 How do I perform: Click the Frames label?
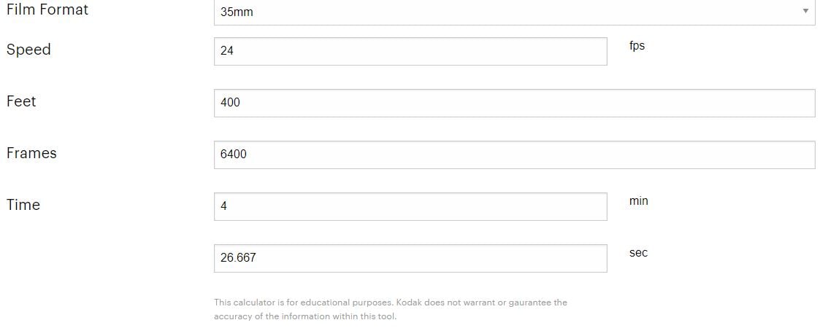tap(31, 153)
